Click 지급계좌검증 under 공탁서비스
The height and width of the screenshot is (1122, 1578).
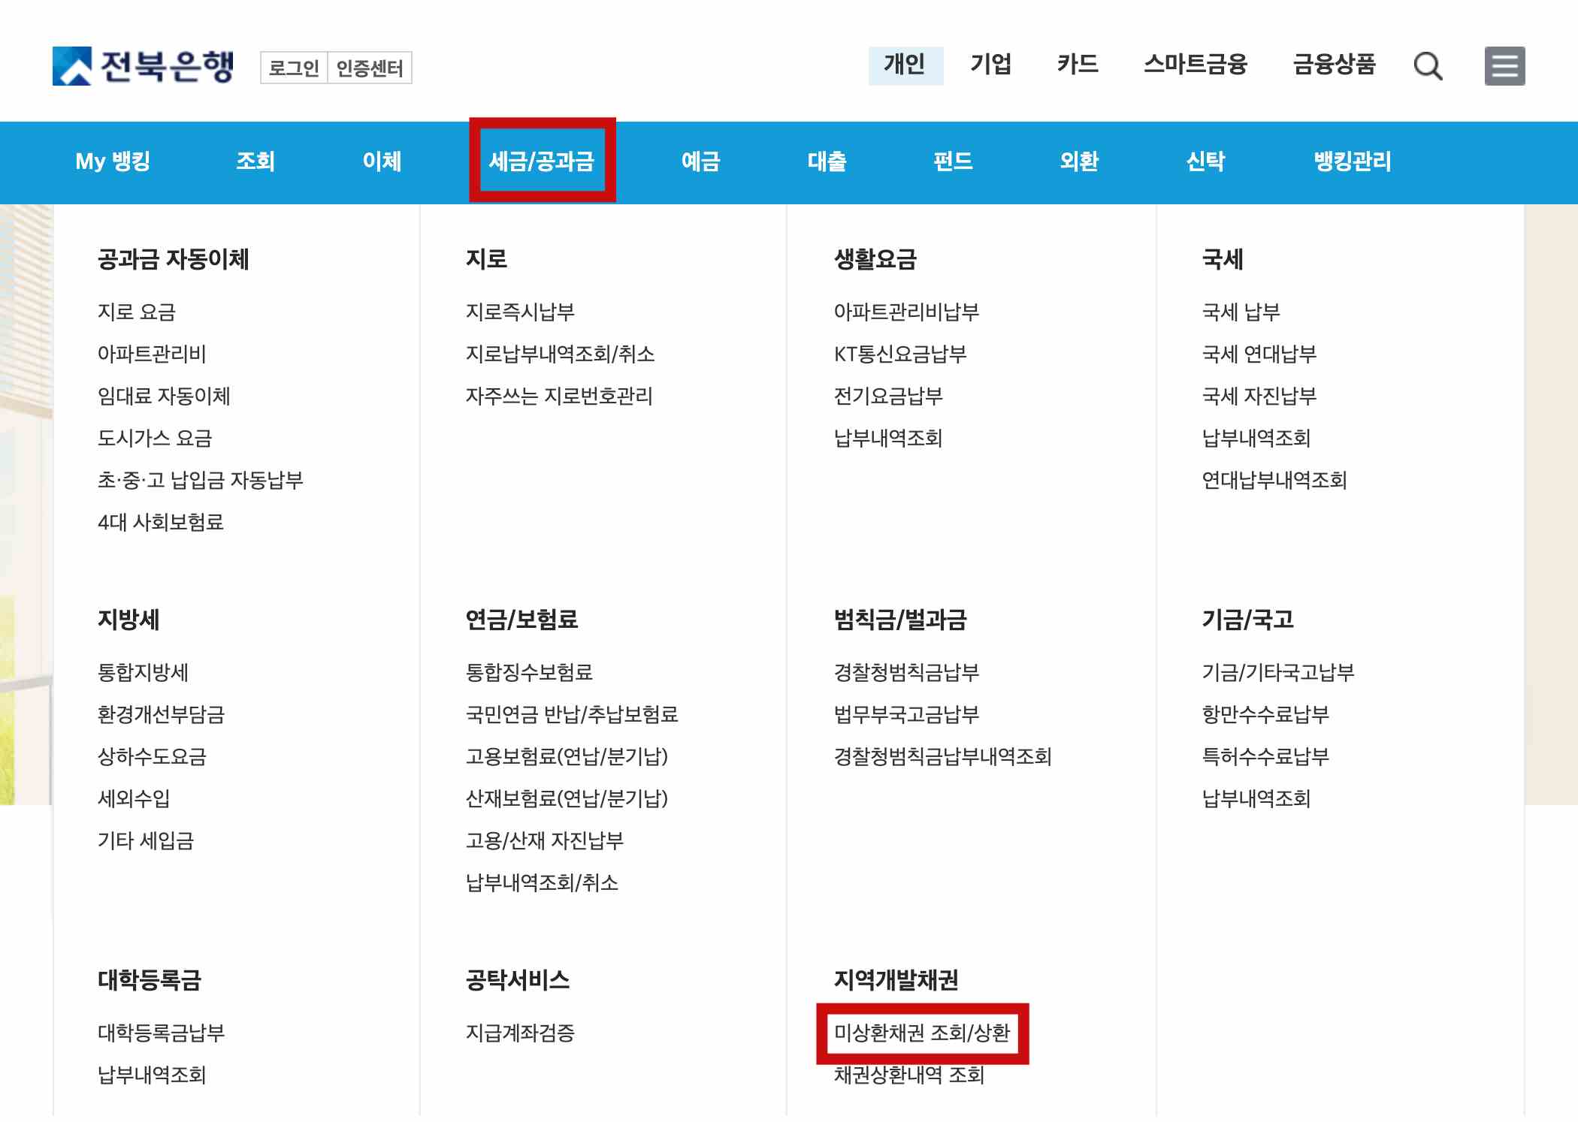coord(520,1033)
